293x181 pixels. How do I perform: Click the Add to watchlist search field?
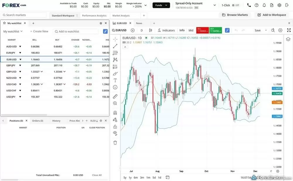pyautogui.click(x=76, y=31)
